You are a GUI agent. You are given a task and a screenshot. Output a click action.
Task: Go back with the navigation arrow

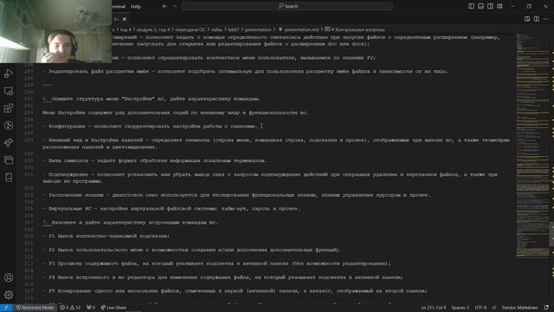click(164, 6)
